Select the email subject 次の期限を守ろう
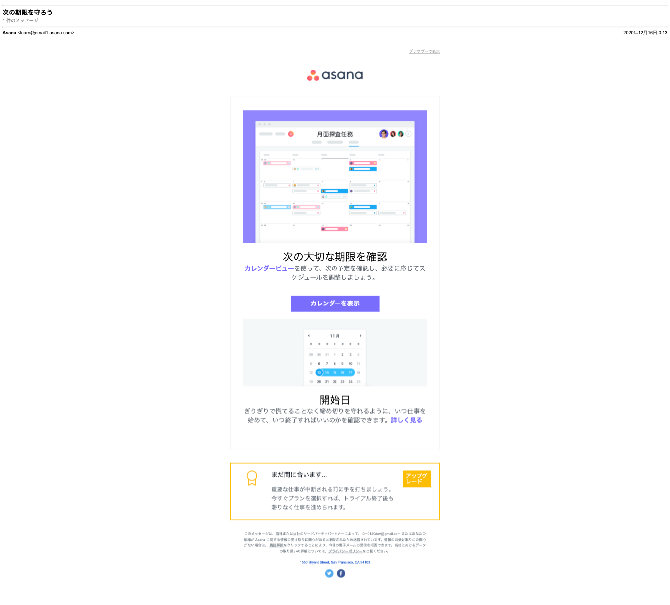Screen dimensions: 670x605 pos(28,12)
